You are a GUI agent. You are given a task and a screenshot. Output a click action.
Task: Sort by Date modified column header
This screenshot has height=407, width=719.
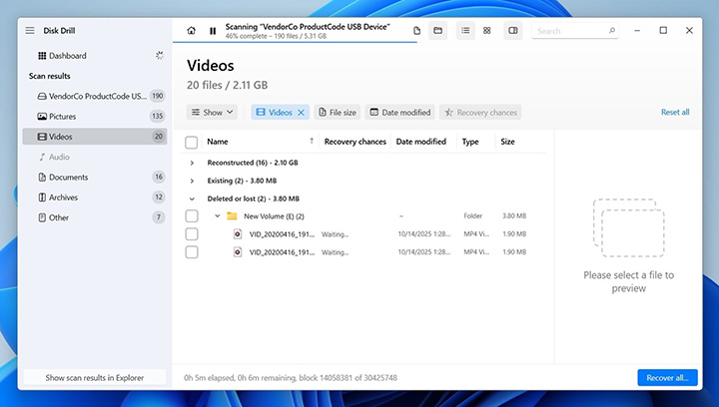coord(421,142)
